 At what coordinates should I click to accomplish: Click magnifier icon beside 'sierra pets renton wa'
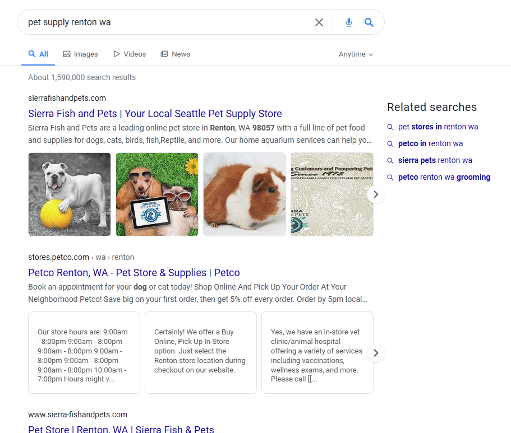tap(390, 161)
